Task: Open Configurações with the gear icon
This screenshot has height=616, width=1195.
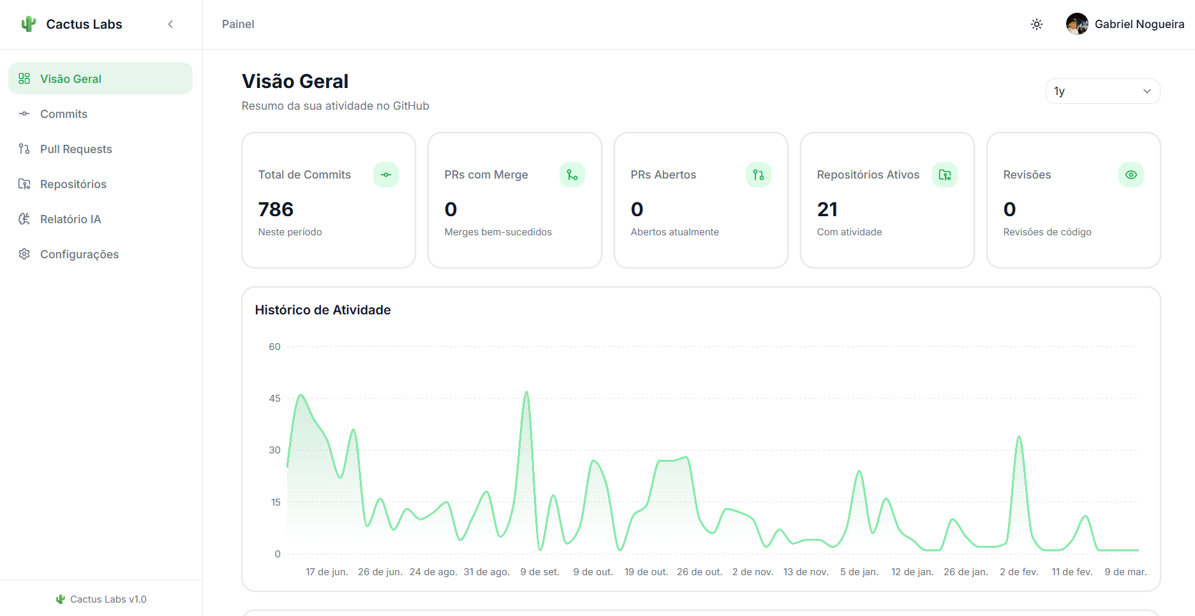Action: click(24, 254)
